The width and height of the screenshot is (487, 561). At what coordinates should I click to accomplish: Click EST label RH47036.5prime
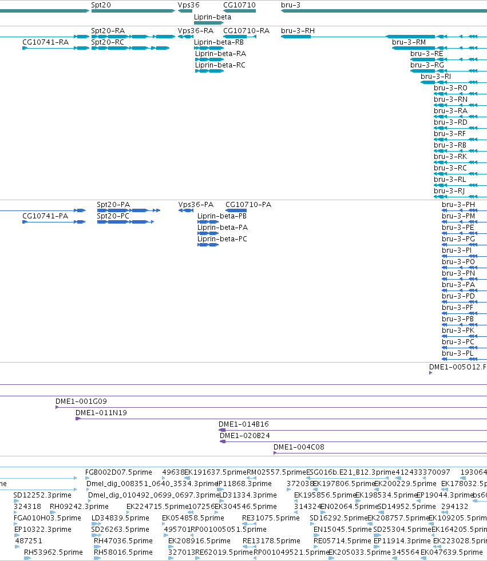click(x=123, y=541)
